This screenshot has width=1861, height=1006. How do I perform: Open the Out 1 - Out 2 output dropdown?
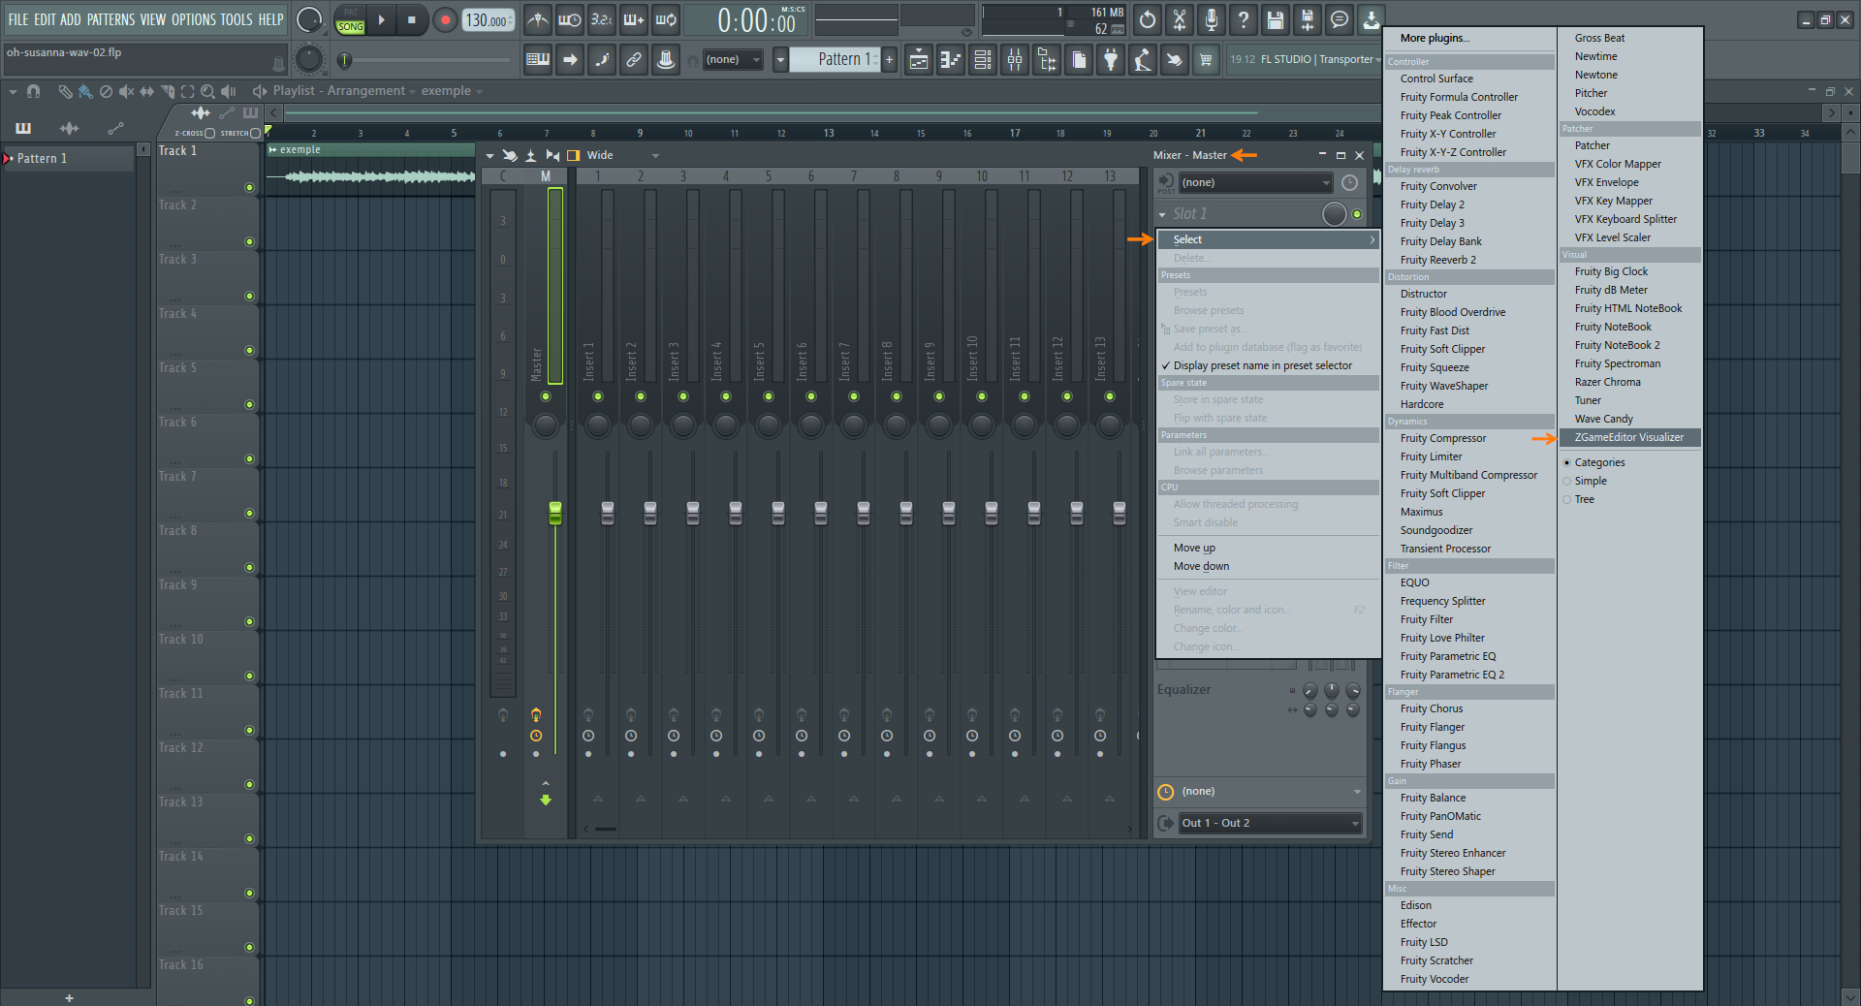tap(1270, 823)
